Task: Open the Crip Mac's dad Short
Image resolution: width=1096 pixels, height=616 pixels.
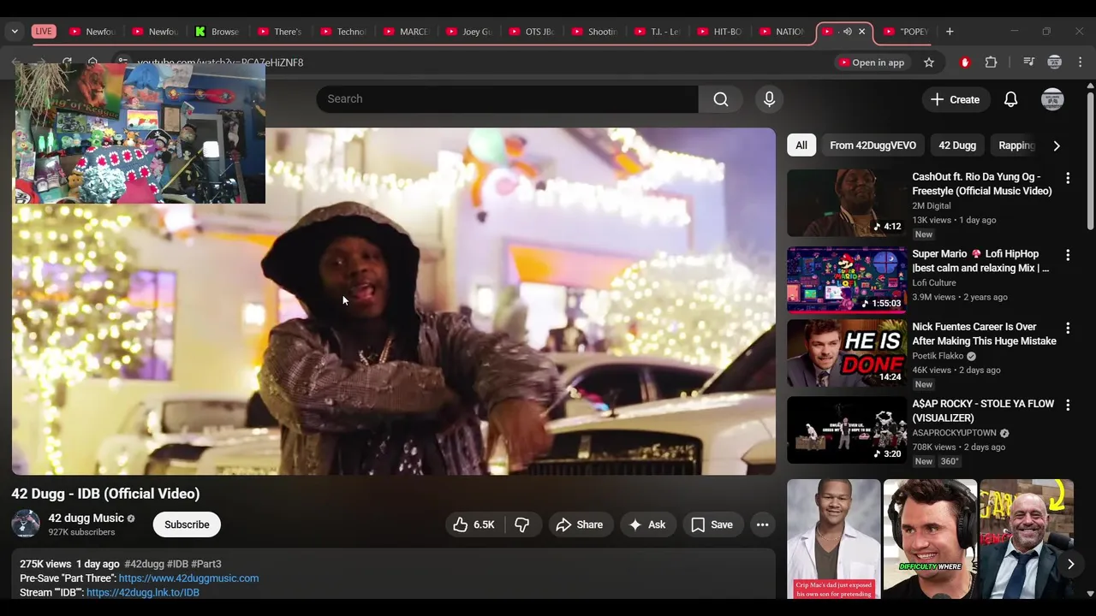Action: click(x=834, y=539)
